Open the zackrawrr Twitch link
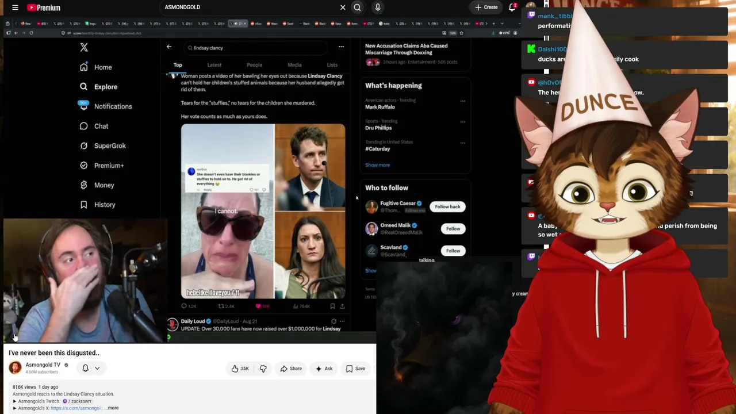The width and height of the screenshot is (736, 414). (x=77, y=401)
